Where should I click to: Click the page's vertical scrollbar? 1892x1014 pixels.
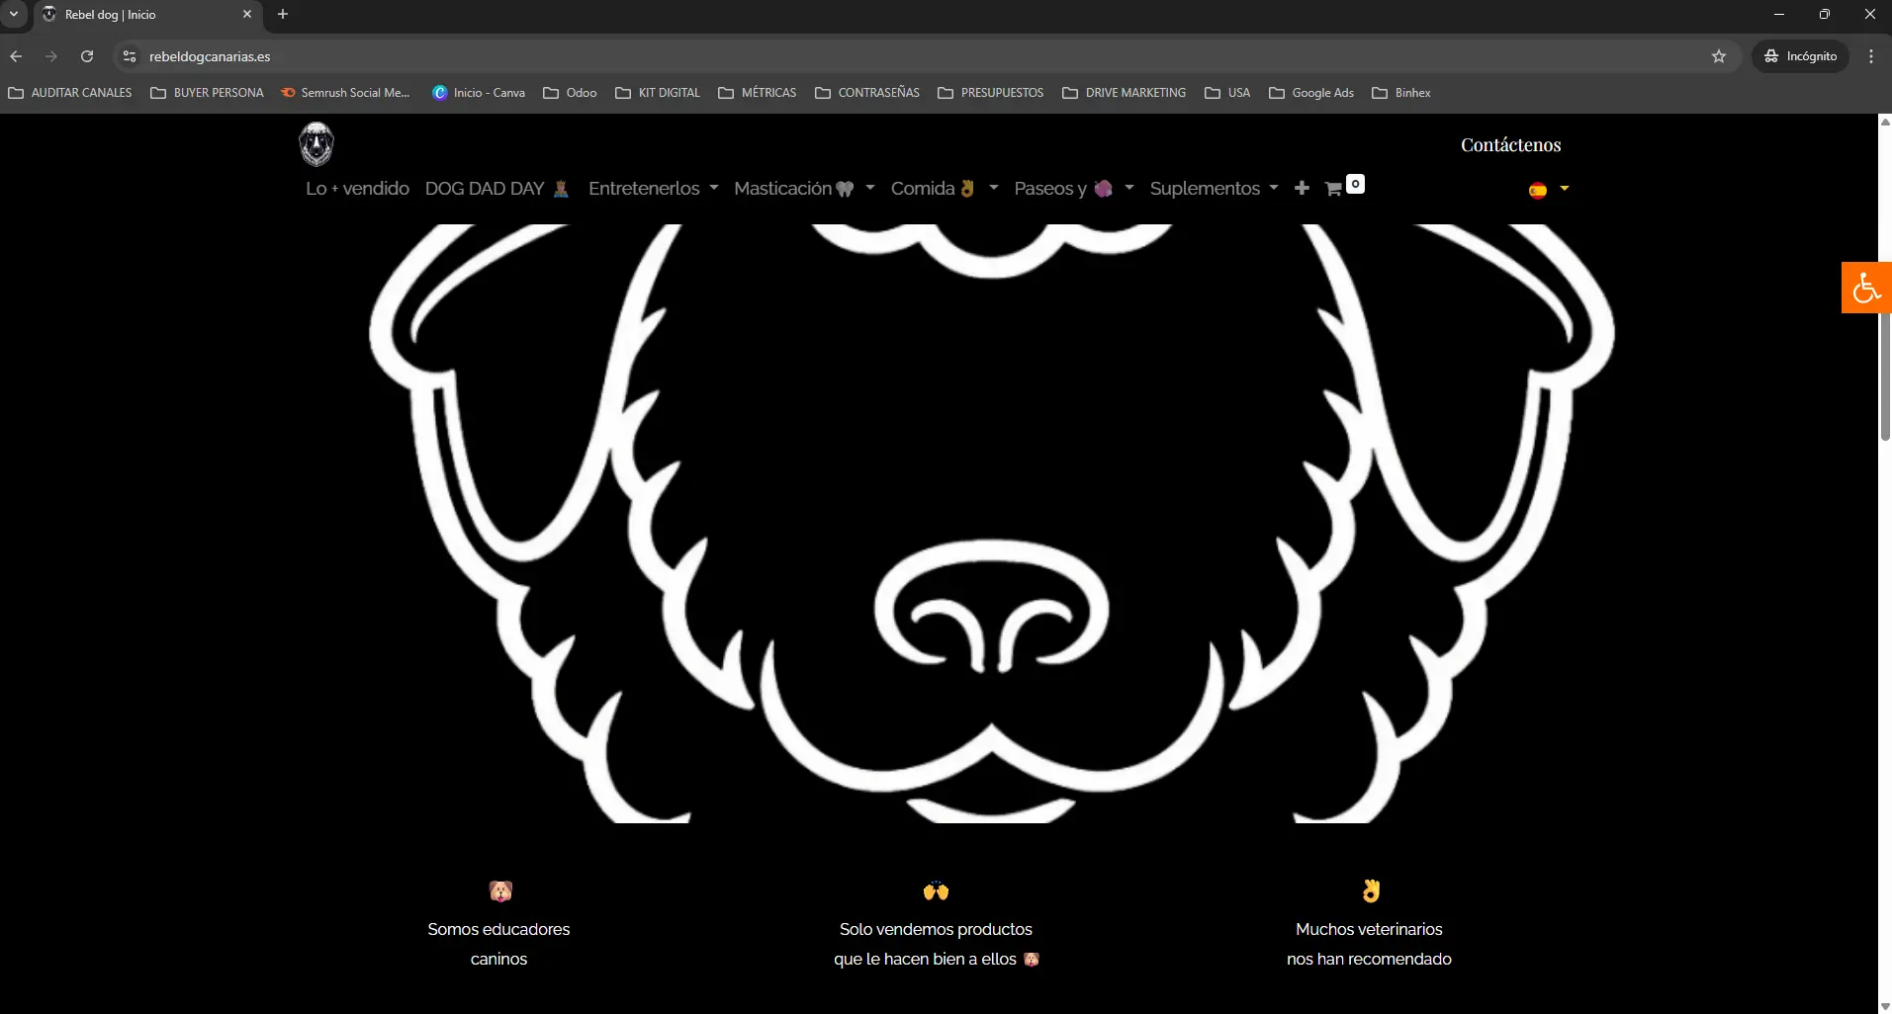coord(1885,376)
